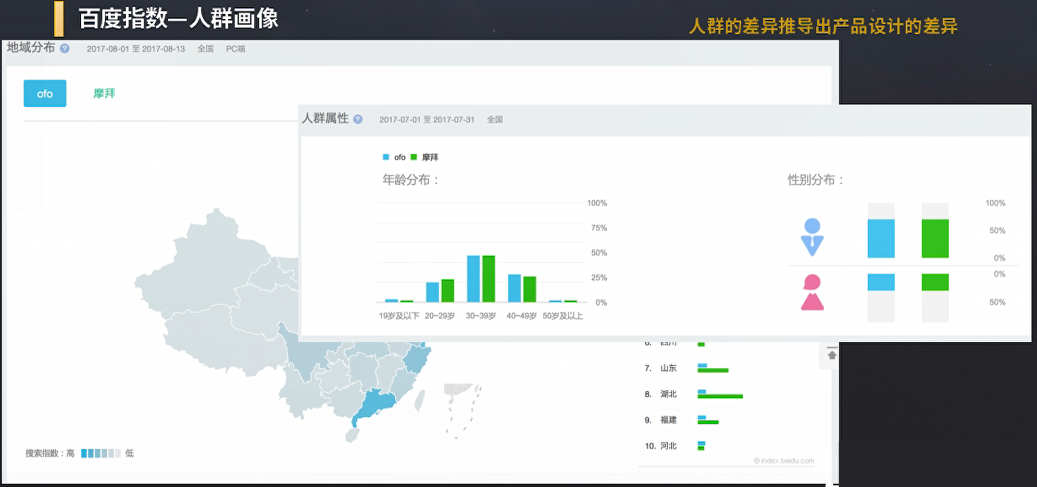Click the green 摩拜 legend swatch
The height and width of the screenshot is (487, 1037).
414,157
